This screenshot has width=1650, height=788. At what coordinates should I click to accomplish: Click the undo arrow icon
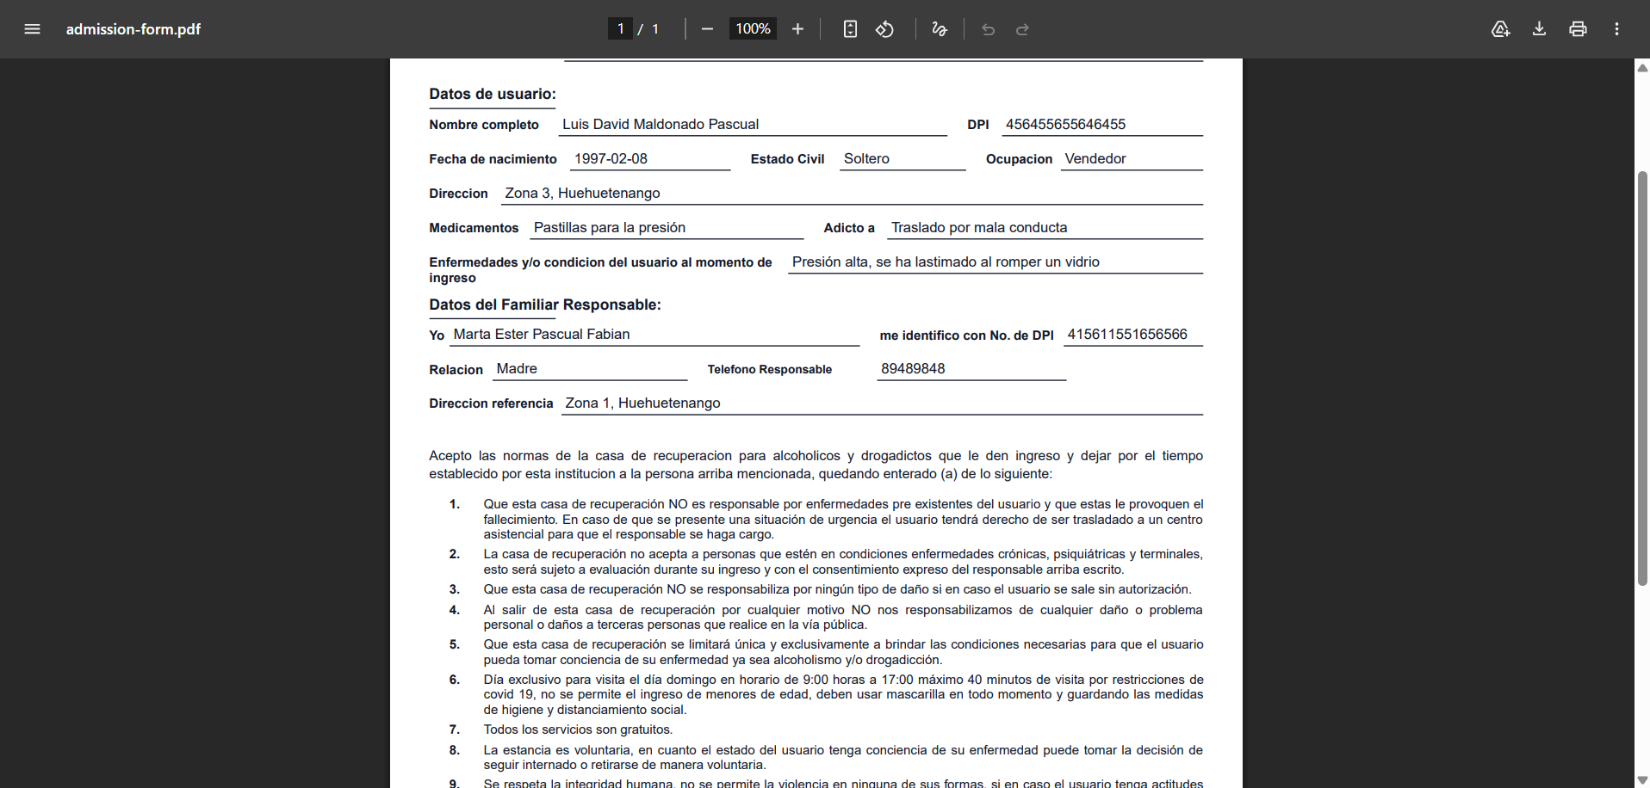click(x=988, y=29)
